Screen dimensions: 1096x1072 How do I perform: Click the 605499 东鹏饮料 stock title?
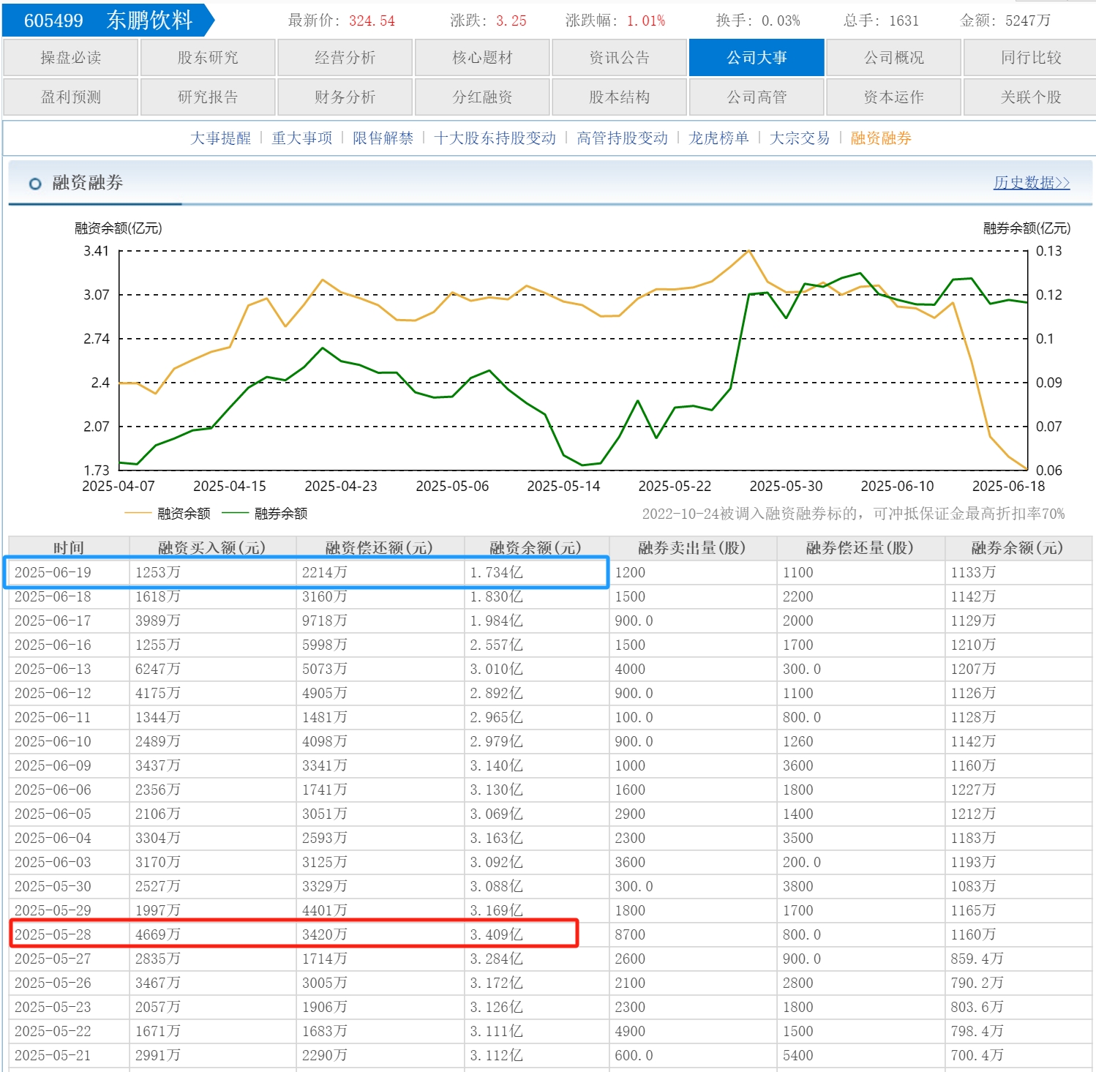(108, 20)
